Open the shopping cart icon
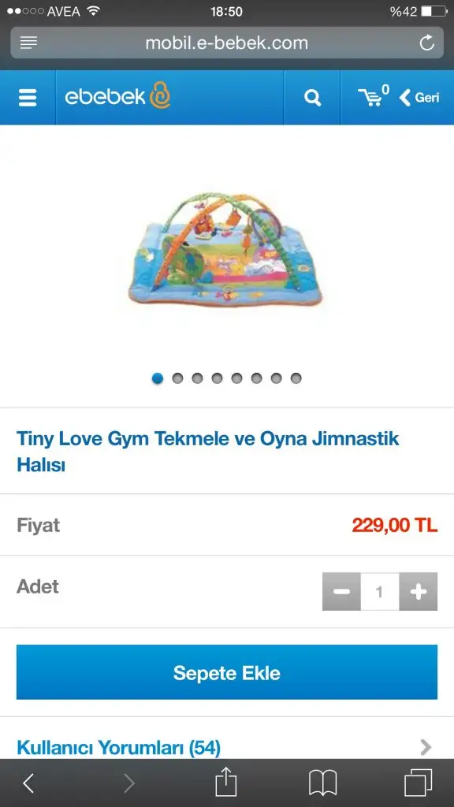The width and height of the screenshot is (454, 807). click(x=374, y=95)
